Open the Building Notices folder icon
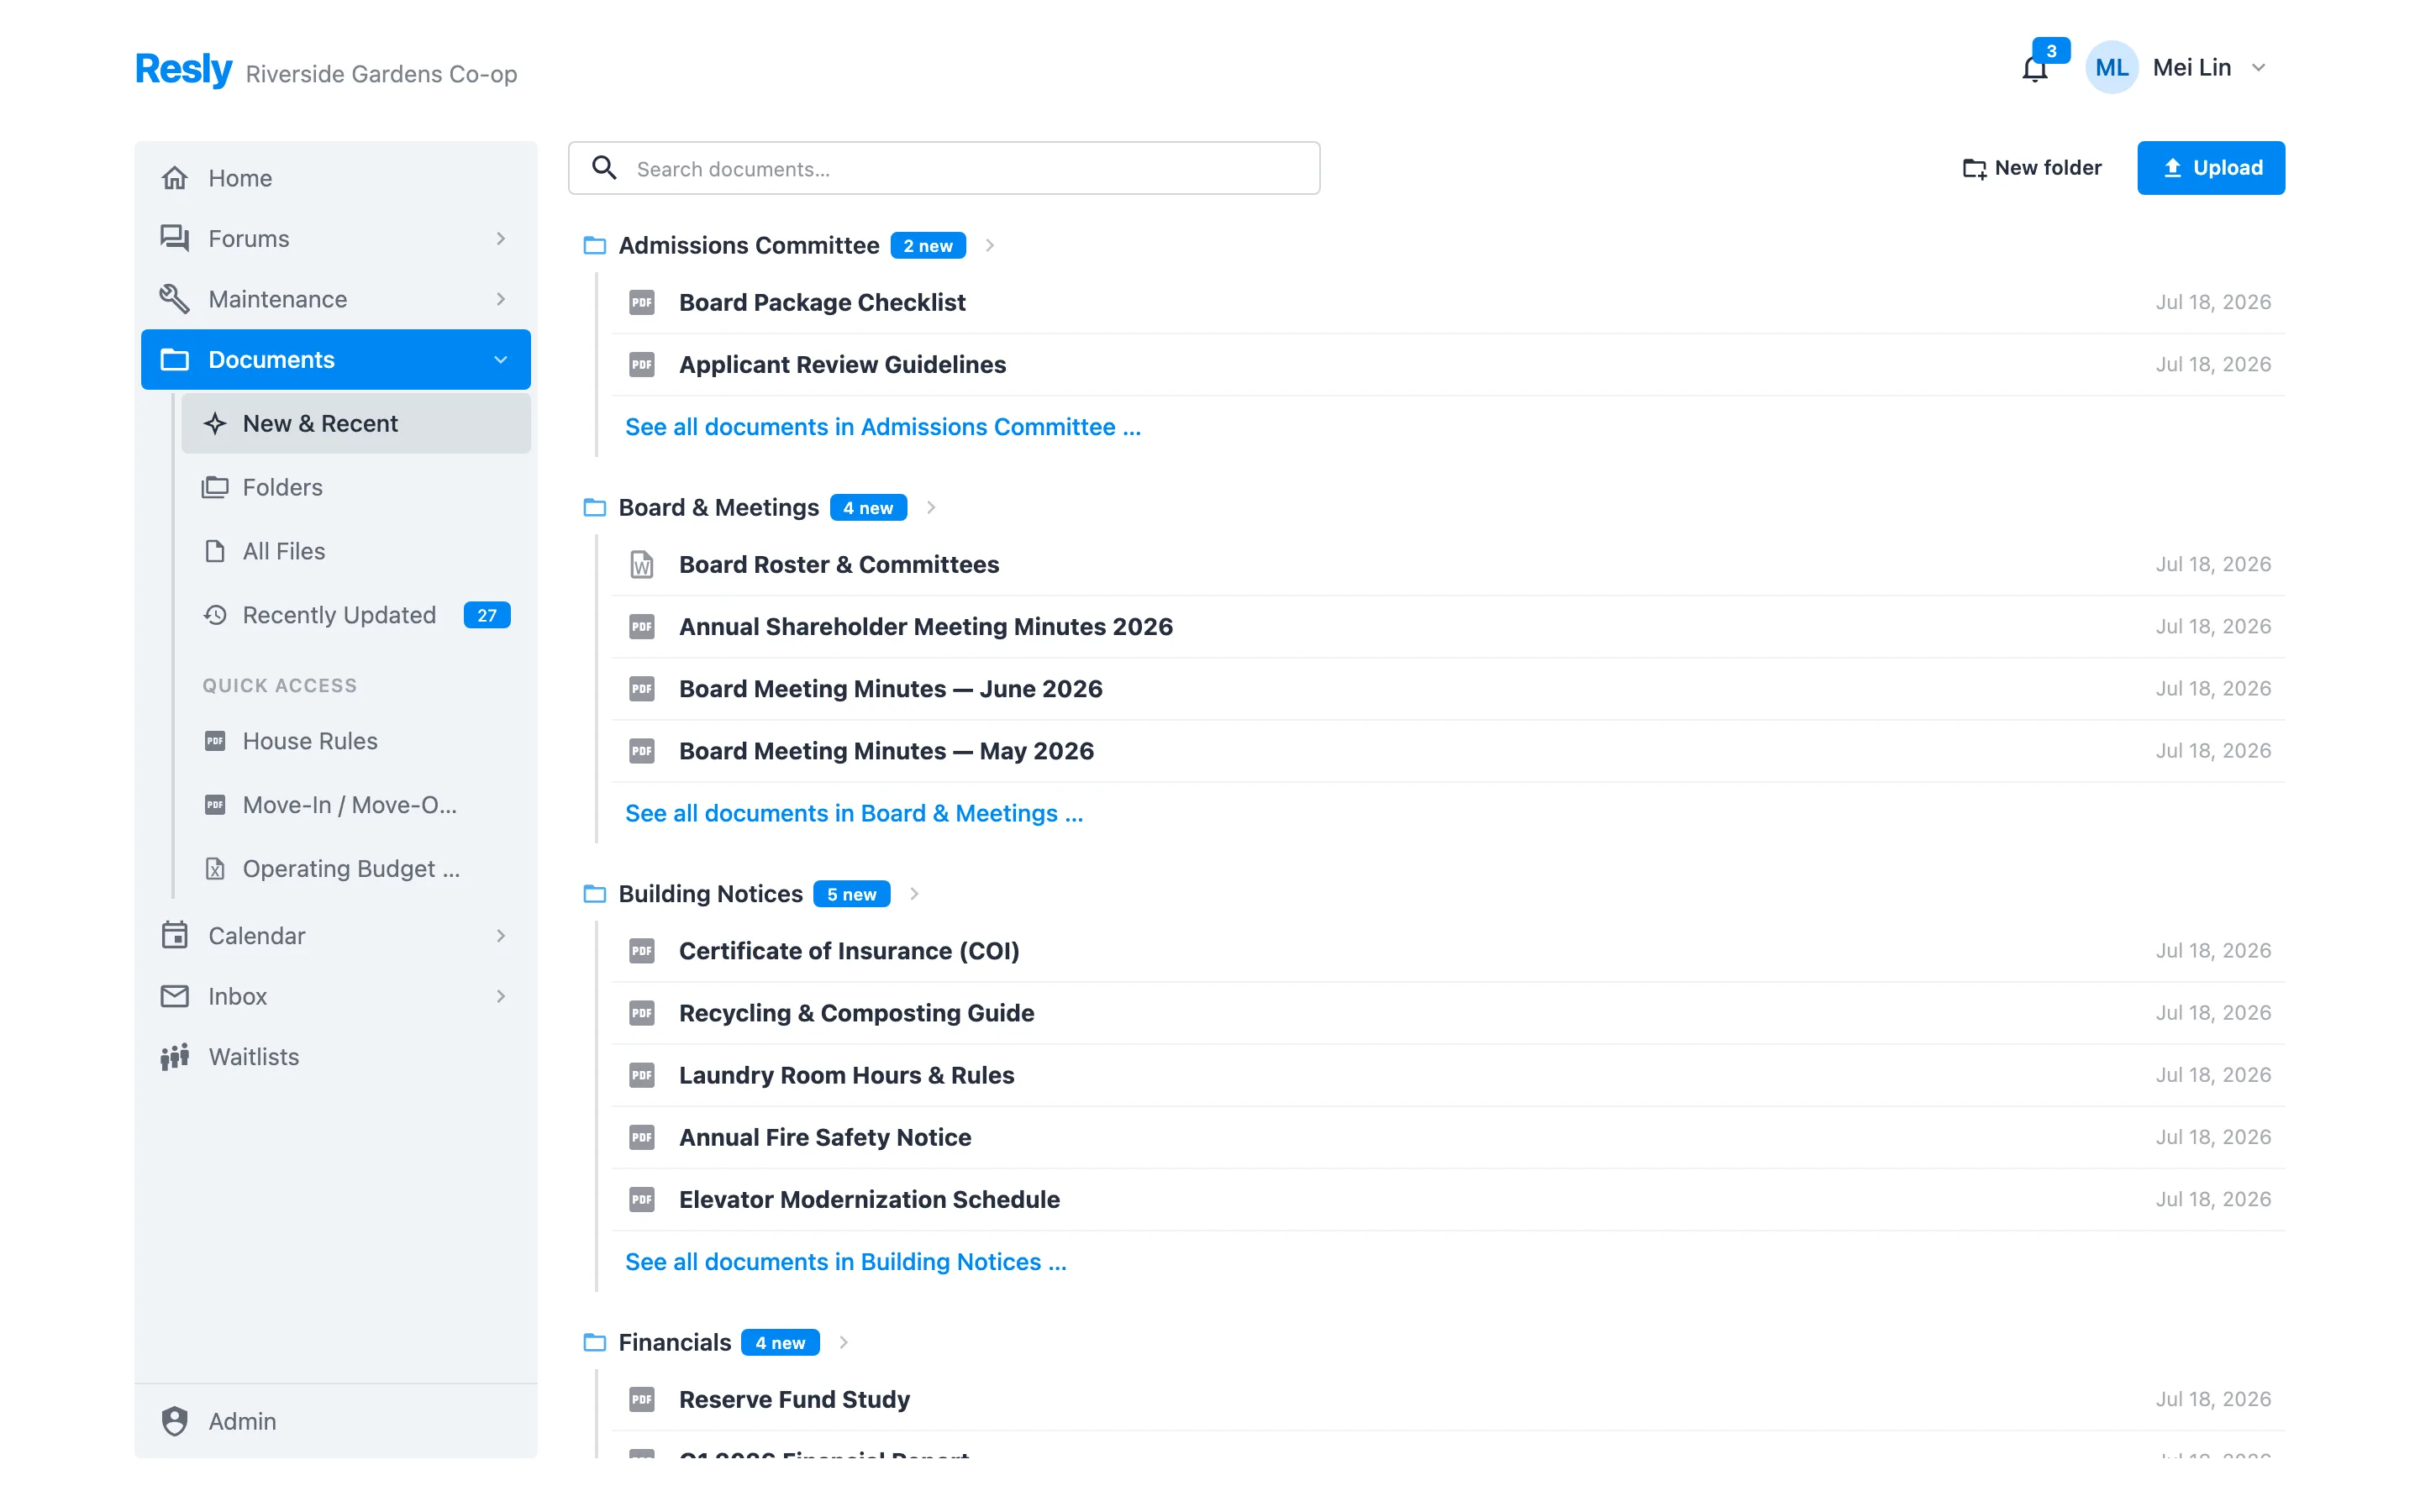This screenshot has width=2420, height=1512. [595, 893]
